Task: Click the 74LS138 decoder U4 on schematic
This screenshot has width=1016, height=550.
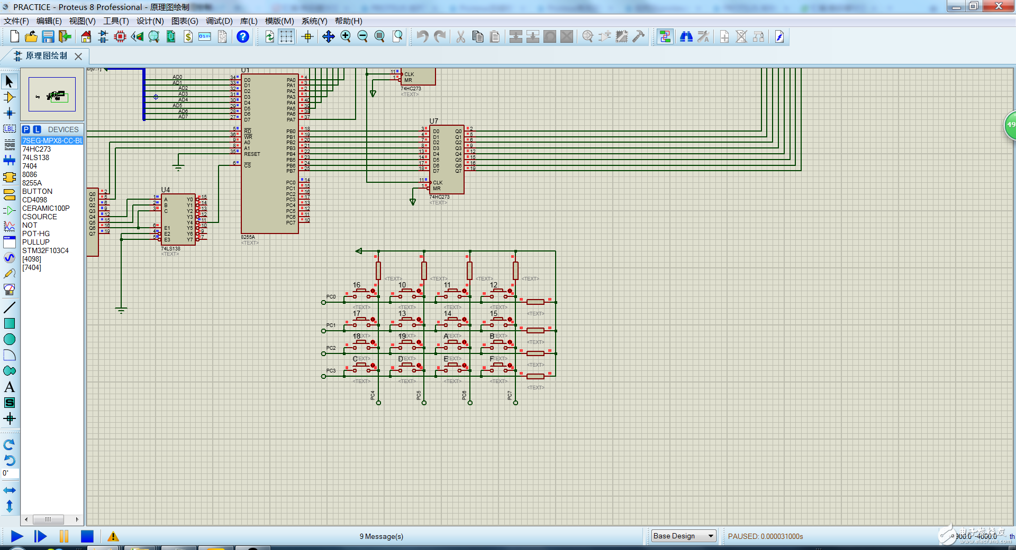Action: pyautogui.click(x=178, y=219)
